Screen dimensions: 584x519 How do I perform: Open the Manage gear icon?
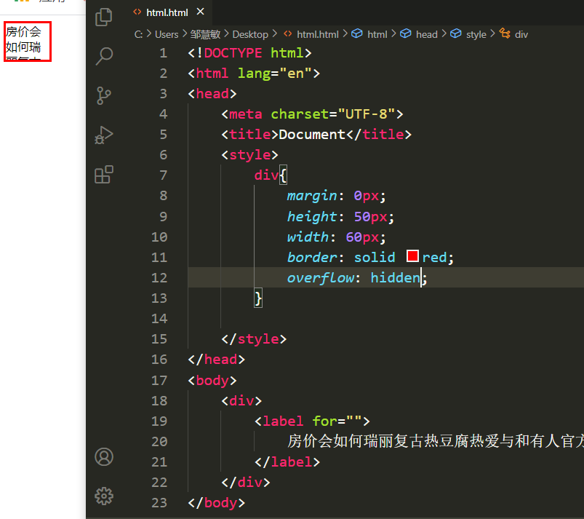pyautogui.click(x=104, y=496)
